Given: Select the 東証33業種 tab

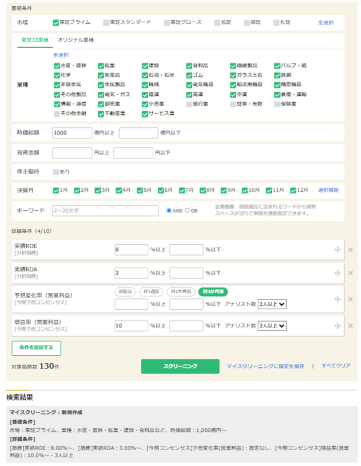Looking at the screenshot, I should point(35,40).
